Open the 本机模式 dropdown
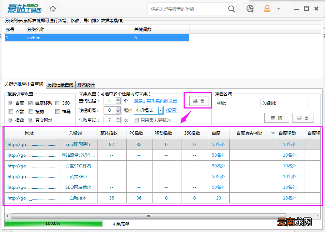Viewport: 325px width, 232px height. tap(160, 110)
